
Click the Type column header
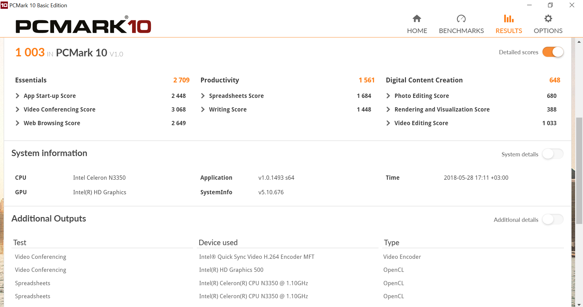(x=391, y=242)
